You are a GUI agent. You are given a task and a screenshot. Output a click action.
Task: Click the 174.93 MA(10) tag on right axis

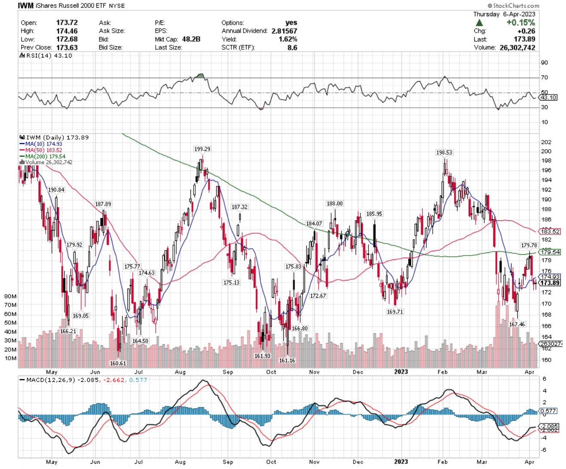(550, 277)
